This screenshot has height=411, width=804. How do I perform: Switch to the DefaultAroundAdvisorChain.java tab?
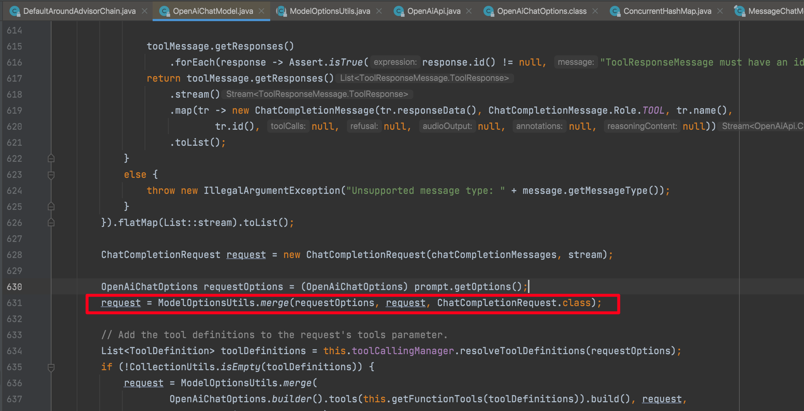[79, 11]
